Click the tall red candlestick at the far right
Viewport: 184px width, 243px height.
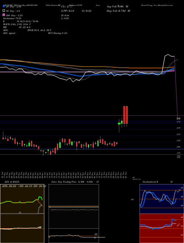tap(127, 115)
